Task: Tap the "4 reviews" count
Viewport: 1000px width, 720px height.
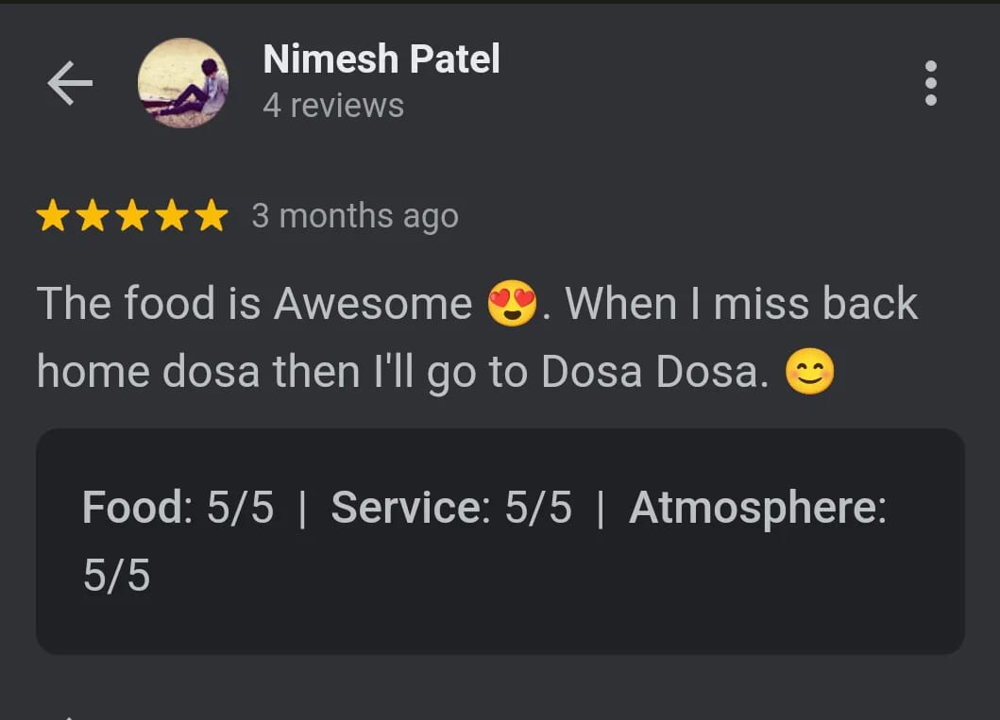Action: tap(333, 106)
